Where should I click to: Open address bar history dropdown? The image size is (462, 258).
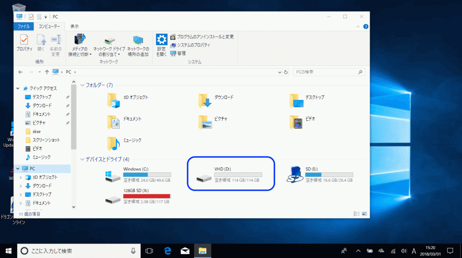pyautogui.click(x=279, y=72)
